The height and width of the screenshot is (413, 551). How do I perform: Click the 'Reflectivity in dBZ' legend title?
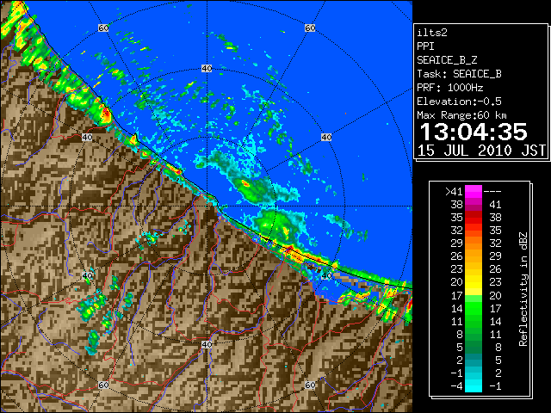coord(523,289)
